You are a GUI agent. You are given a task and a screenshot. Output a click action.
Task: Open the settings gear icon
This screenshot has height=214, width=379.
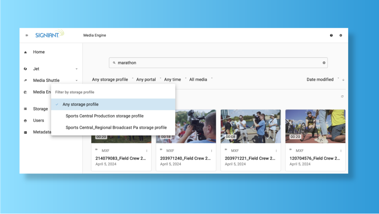pyautogui.click(x=341, y=35)
